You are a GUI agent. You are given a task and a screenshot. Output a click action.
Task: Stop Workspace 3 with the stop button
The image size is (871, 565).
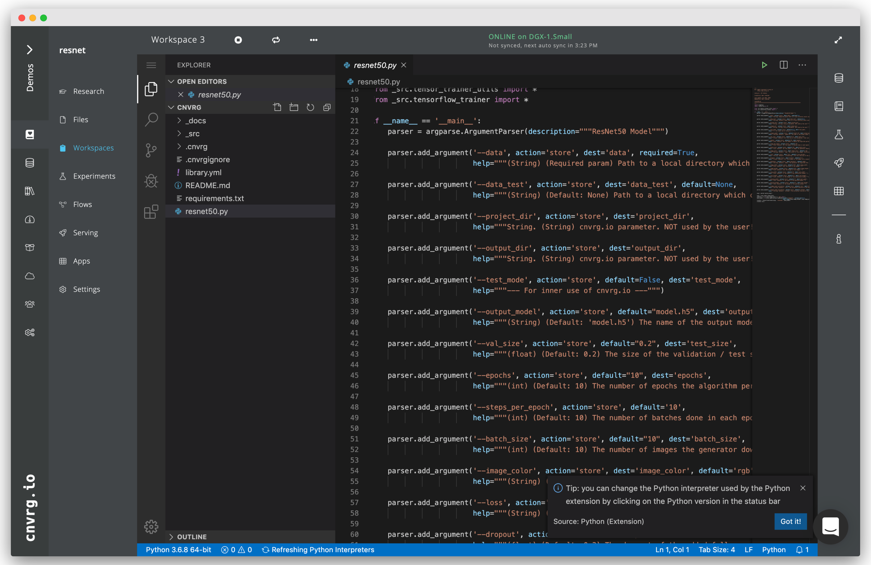click(238, 40)
